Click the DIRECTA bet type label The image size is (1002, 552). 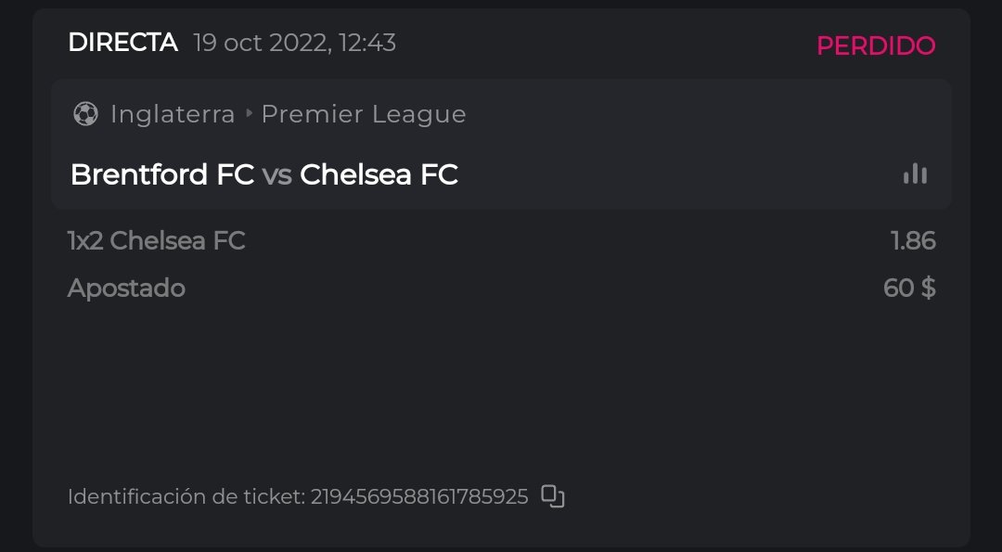[122, 42]
